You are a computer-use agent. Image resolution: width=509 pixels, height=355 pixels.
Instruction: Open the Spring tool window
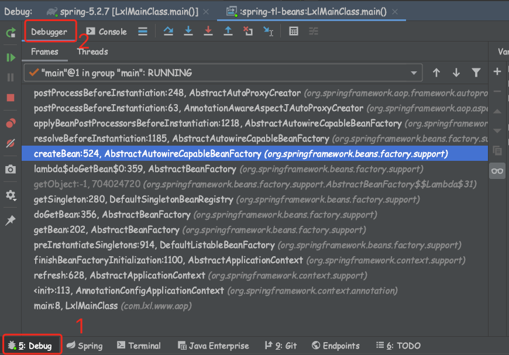click(x=84, y=346)
